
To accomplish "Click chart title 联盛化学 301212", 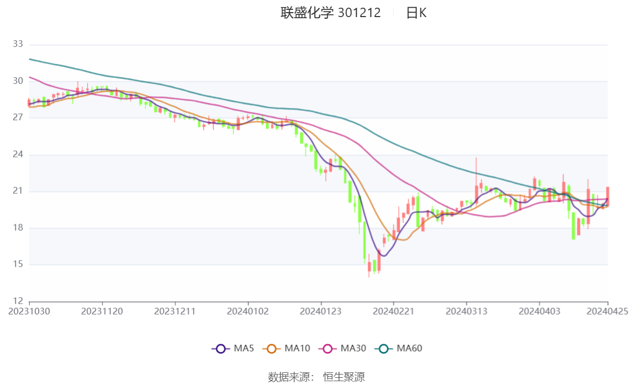I will tap(331, 13).
